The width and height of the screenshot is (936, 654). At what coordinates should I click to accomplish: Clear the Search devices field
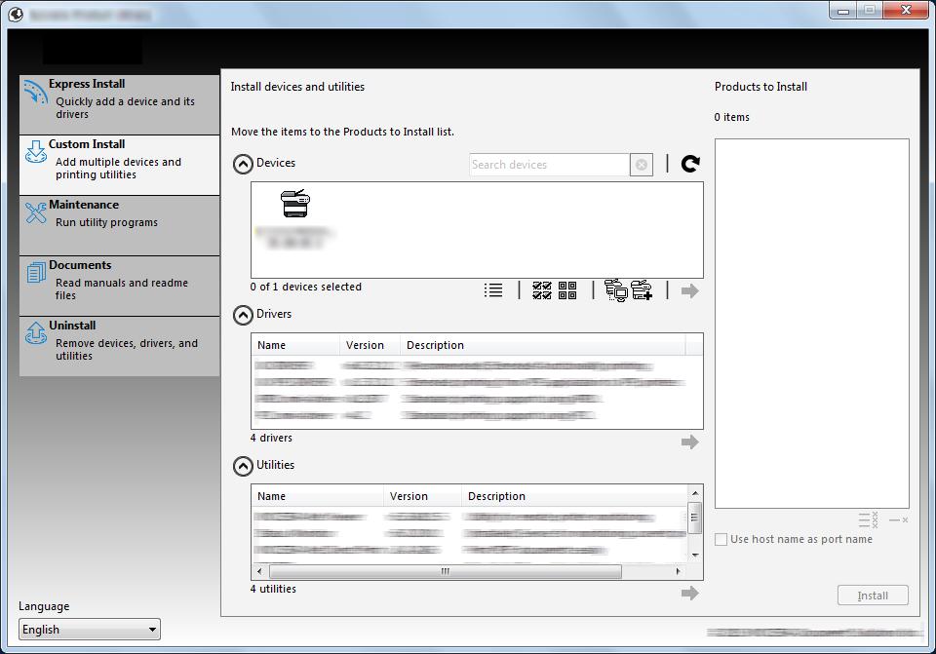point(642,165)
